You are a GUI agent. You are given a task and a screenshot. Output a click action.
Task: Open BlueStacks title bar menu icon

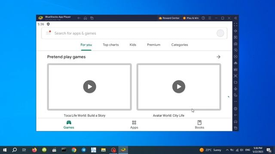210,18
